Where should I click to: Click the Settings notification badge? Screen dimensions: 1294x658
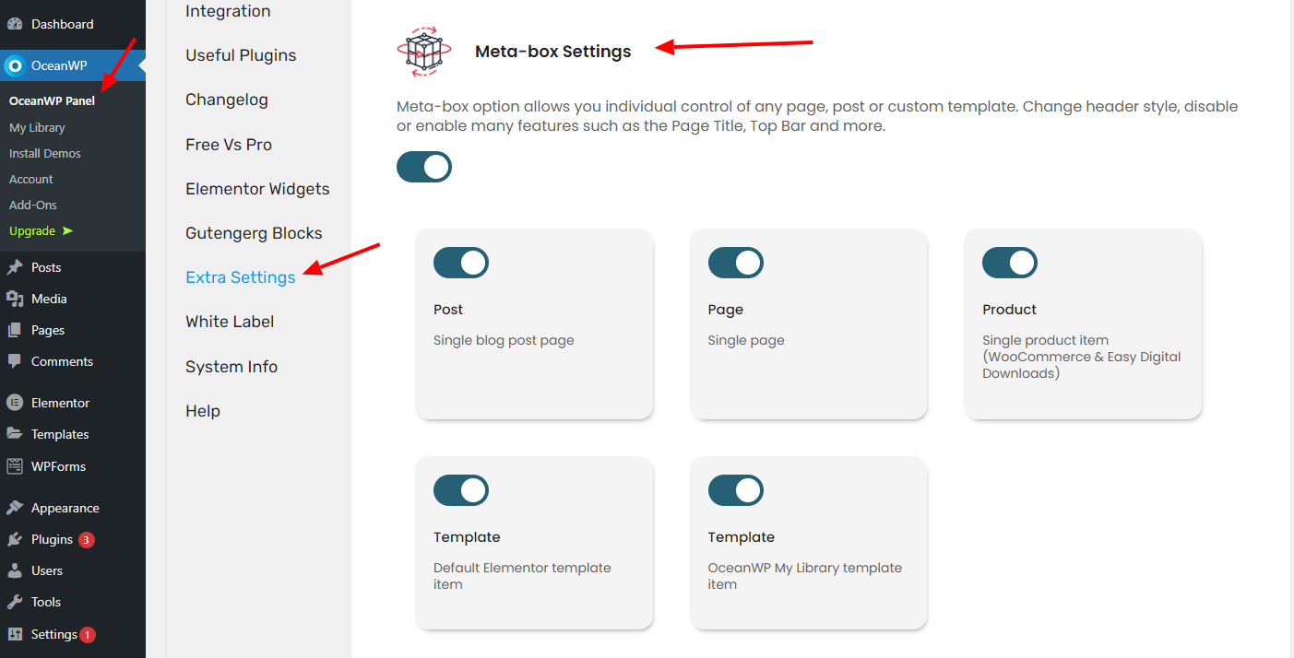click(87, 635)
